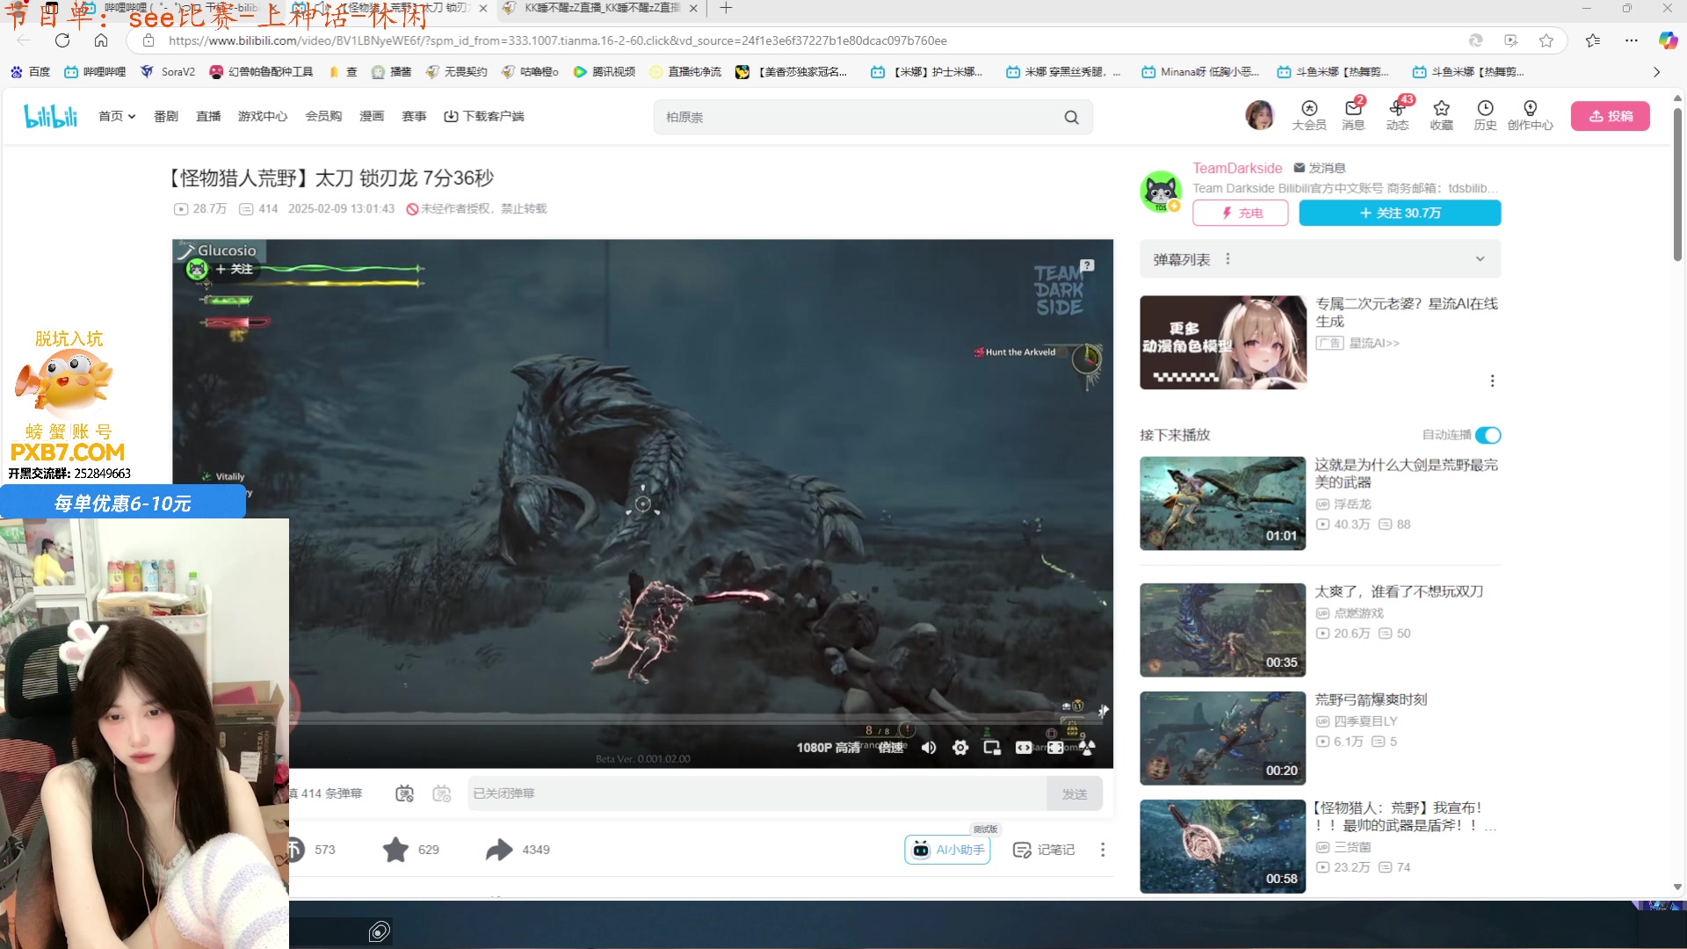
Task: Click the coin icon (573)
Action: (x=296, y=850)
